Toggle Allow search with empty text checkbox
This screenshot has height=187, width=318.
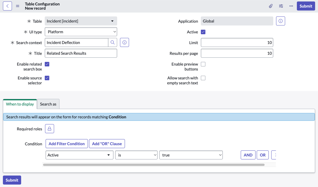point(203,78)
